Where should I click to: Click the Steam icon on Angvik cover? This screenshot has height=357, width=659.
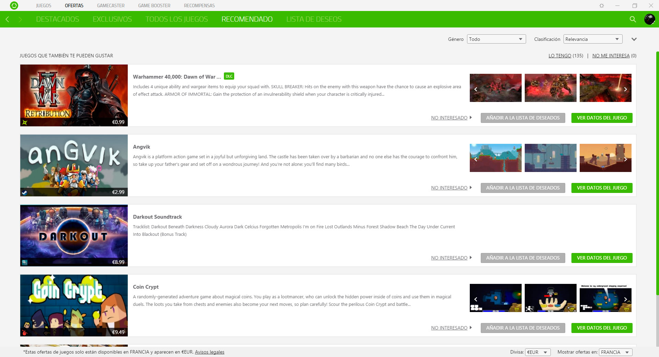[25, 192]
